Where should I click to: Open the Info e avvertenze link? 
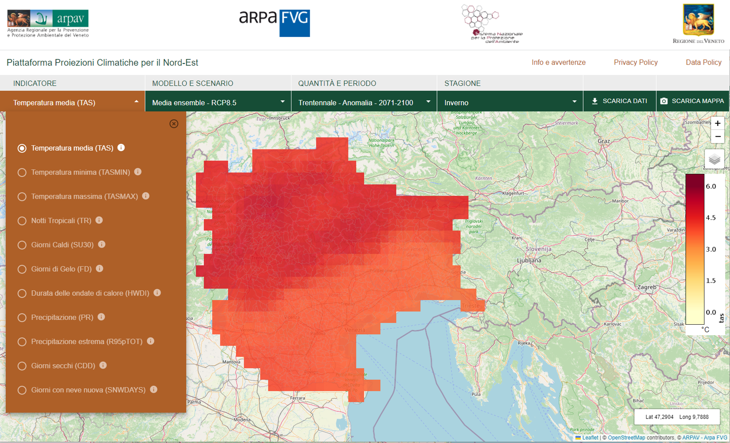(559, 62)
